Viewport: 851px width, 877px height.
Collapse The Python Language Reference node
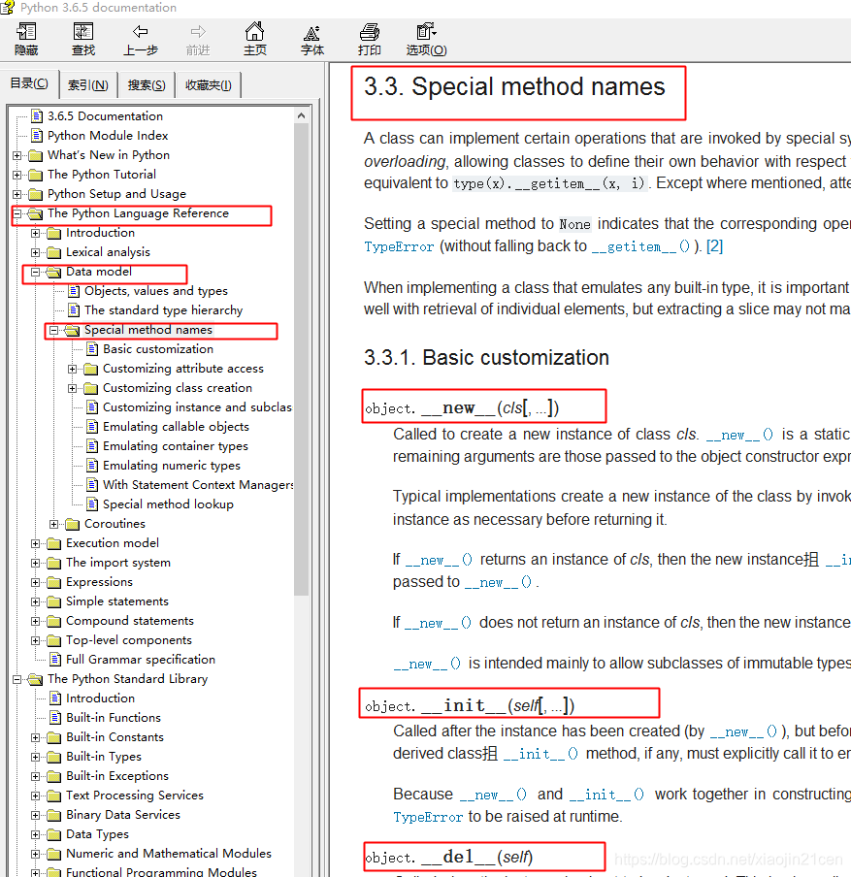click(16, 213)
